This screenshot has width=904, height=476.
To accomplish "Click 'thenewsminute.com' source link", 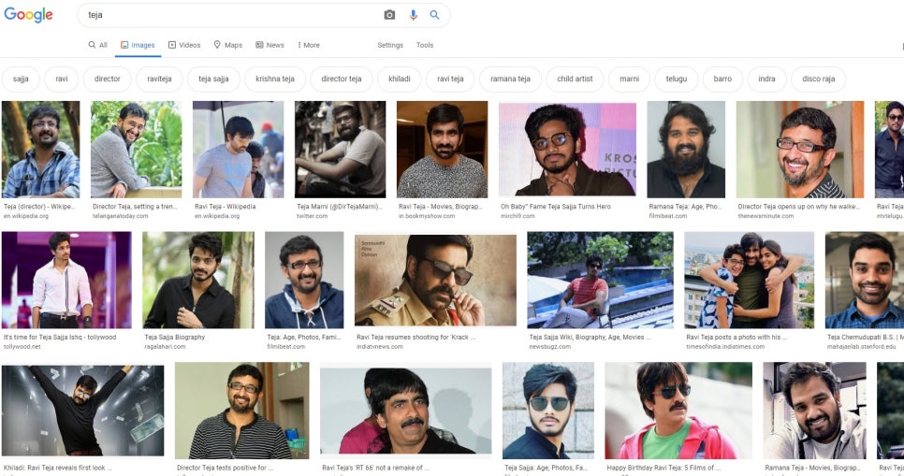I will coord(765,216).
